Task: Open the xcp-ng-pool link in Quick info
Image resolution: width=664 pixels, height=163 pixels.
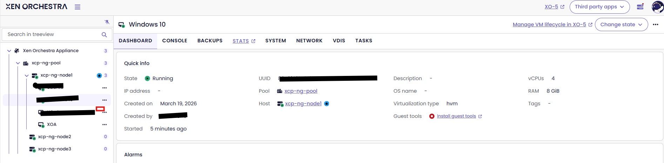Action: pos(301,91)
